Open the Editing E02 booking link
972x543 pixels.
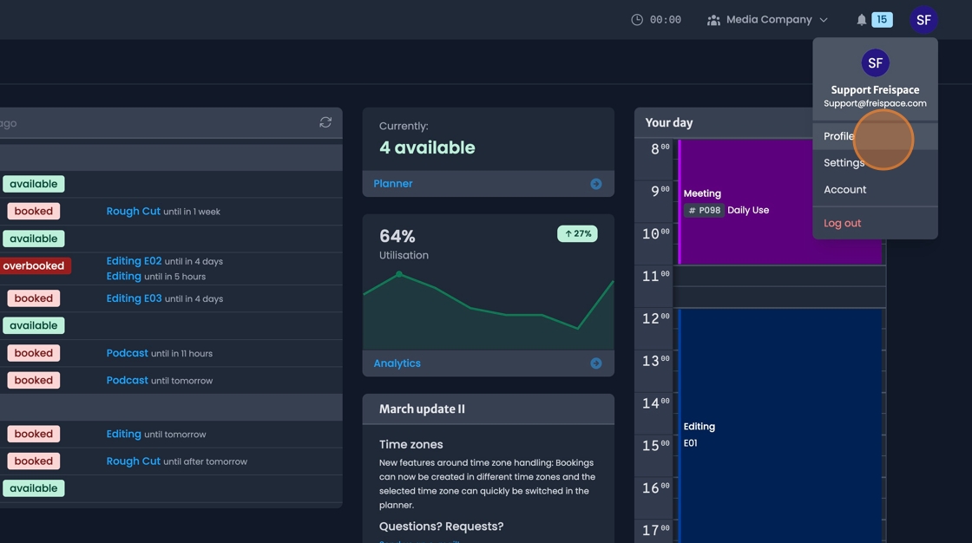click(134, 261)
